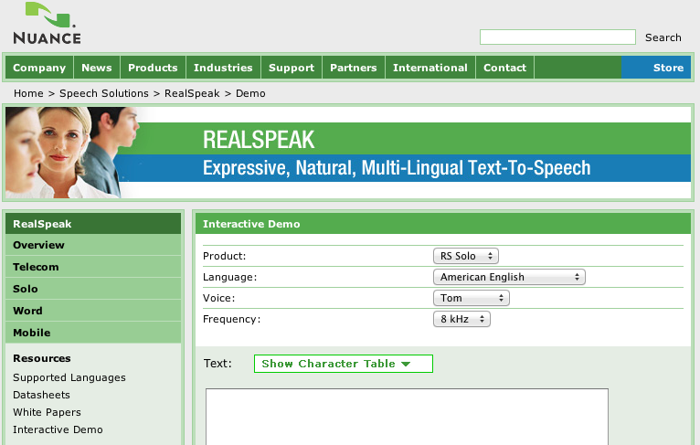The image size is (700, 445).
Task: Go to the Store tab
Action: coord(656,68)
